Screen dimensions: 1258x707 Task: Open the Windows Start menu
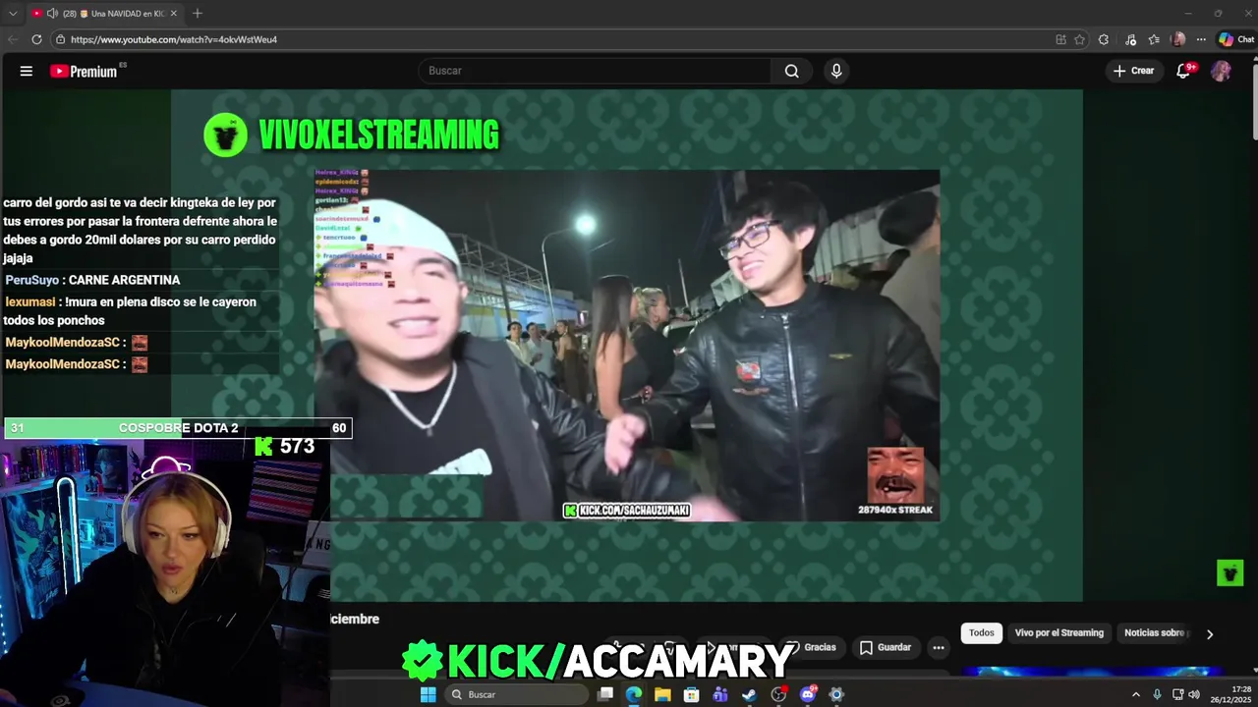click(428, 694)
